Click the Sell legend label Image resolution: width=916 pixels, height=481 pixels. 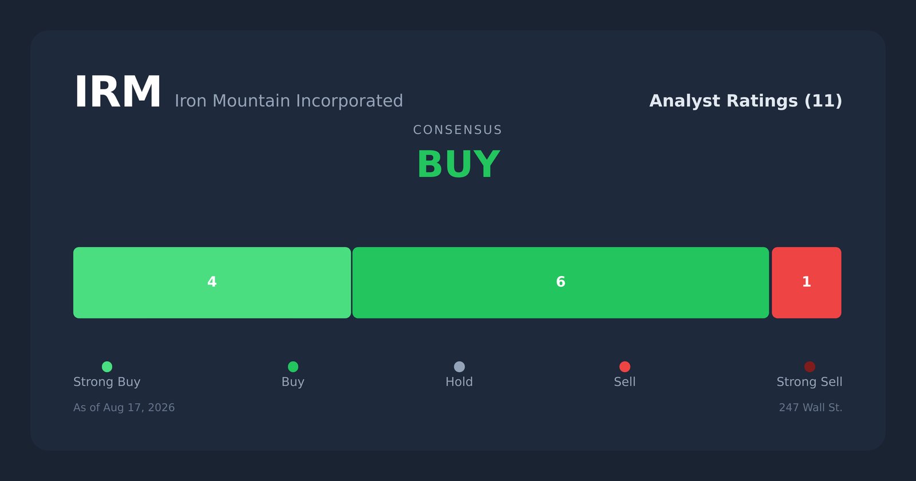click(625, 382)
